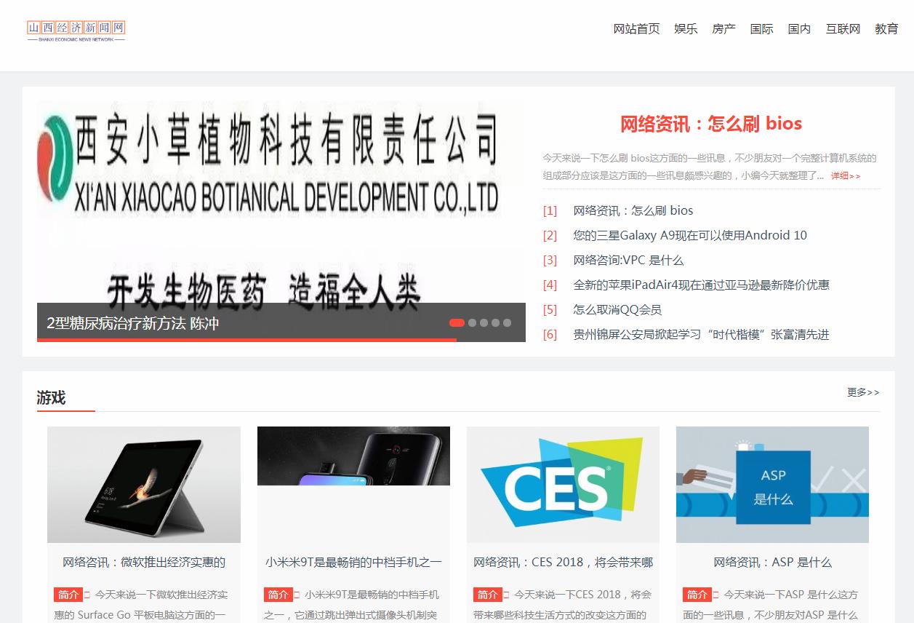Click the 详细>> read-more link
This screenshot has width=914, height=623.
(846, 175)
